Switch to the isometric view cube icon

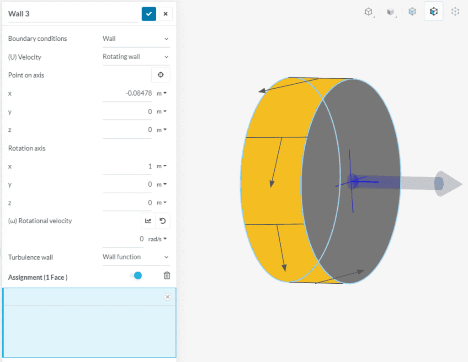(369, 11)
